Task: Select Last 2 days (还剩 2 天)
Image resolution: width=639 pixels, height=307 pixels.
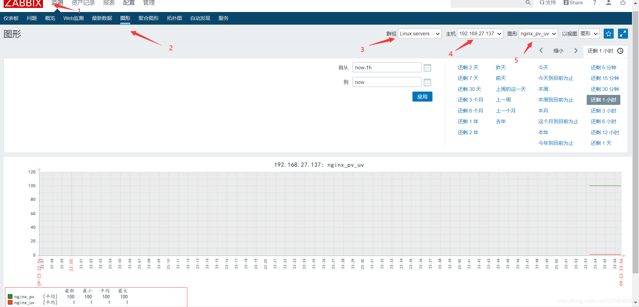Action: pyautogui.click(x=468, y=68)
